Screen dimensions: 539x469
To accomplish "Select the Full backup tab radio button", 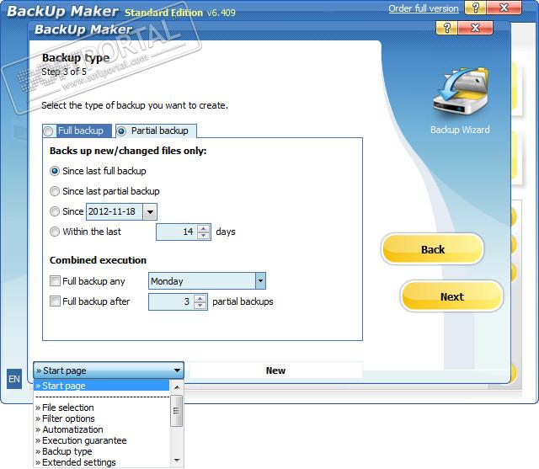I will pyautogui.click(x=48, y=131).
